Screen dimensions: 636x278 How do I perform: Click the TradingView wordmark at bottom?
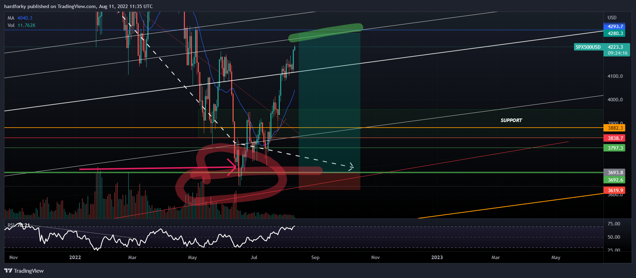click(x=29, y=271)
